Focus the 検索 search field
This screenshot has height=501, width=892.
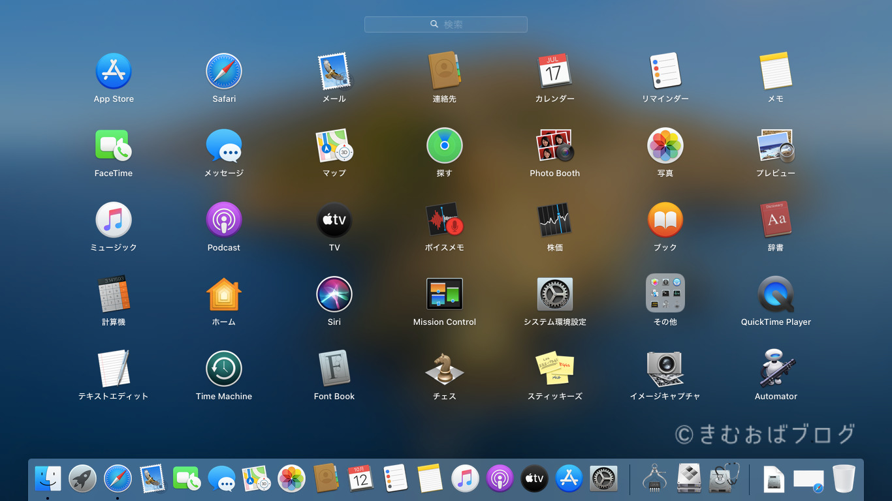point(446,24)
